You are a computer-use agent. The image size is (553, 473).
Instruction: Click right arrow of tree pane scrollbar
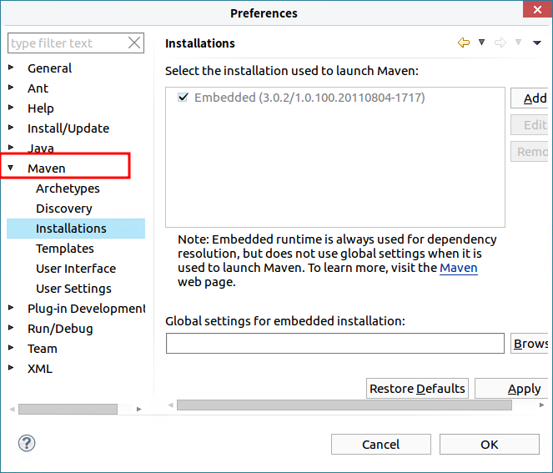[138, 409]
